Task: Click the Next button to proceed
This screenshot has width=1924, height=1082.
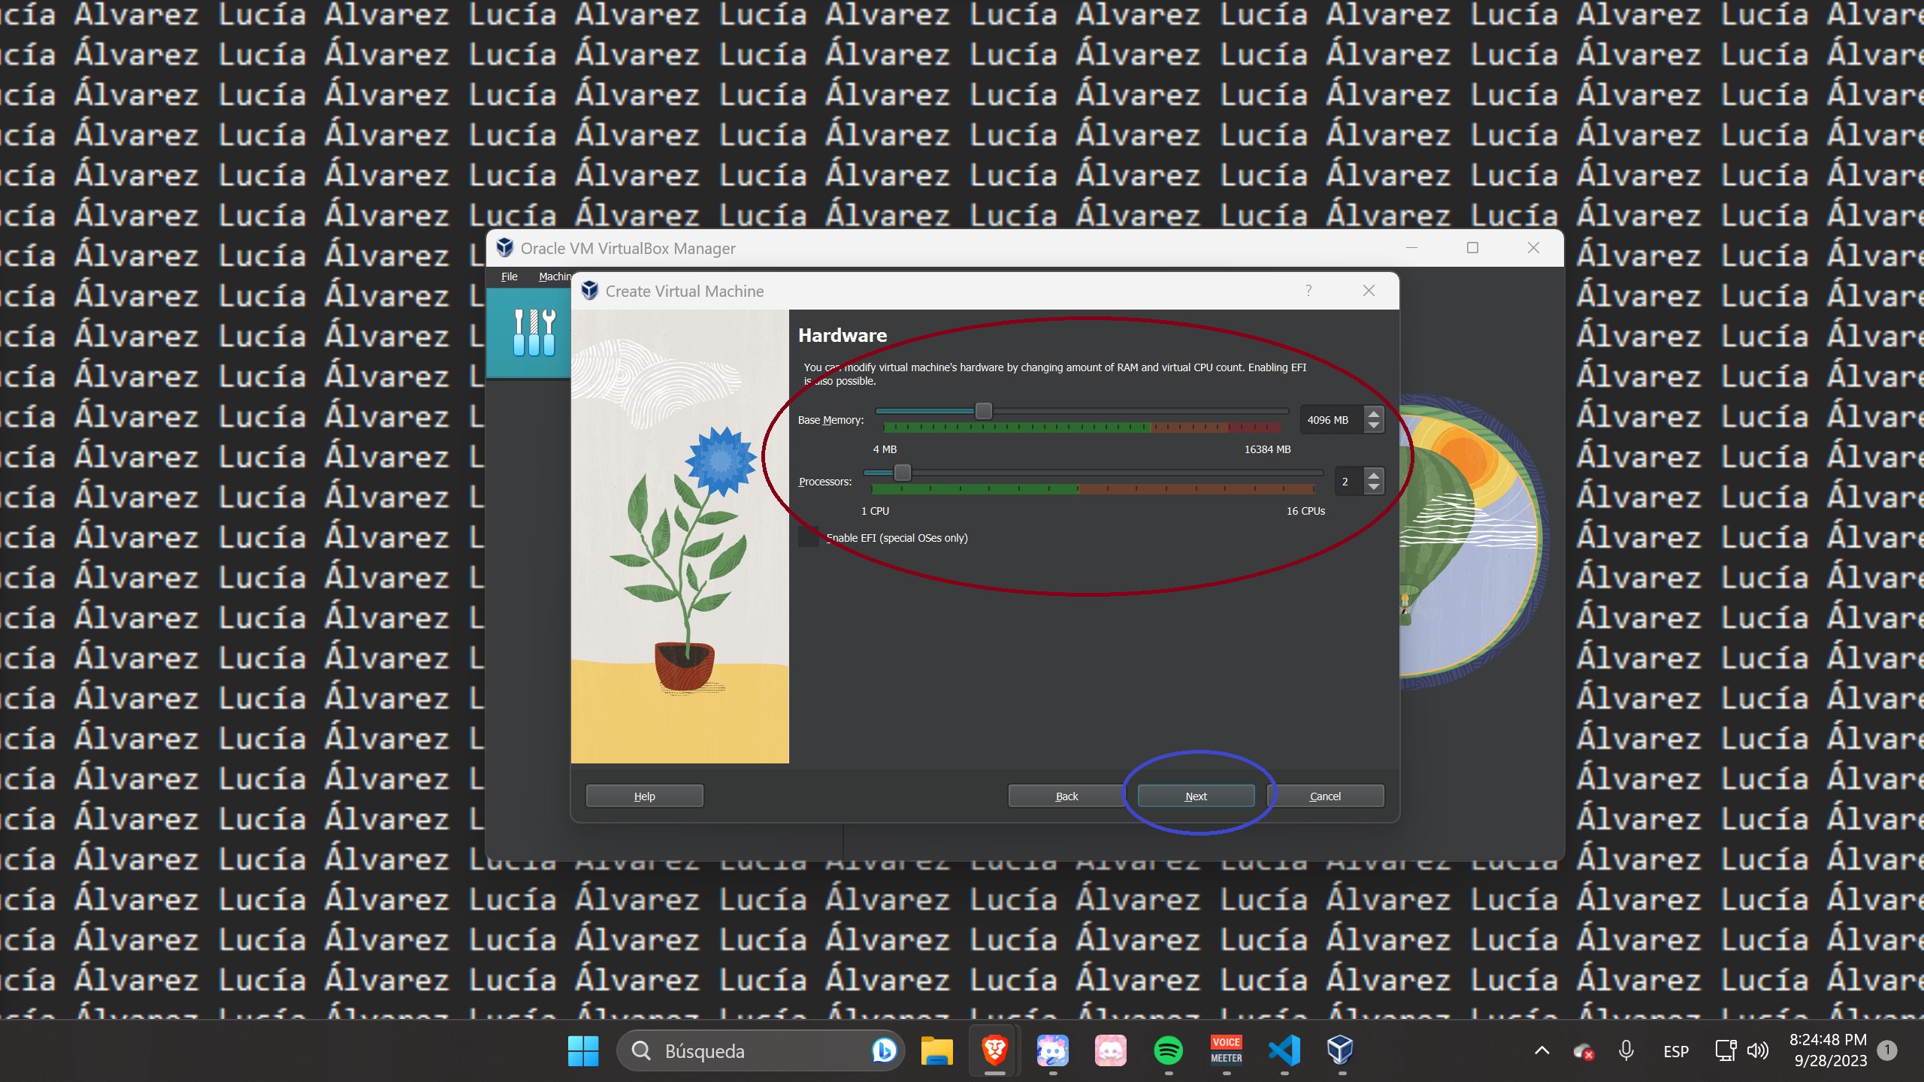Action: (x=1194, y=795)
